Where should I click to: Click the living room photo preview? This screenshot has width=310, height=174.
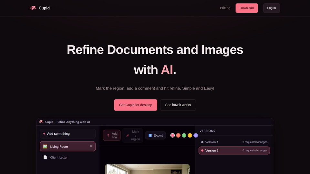point(147,169)
